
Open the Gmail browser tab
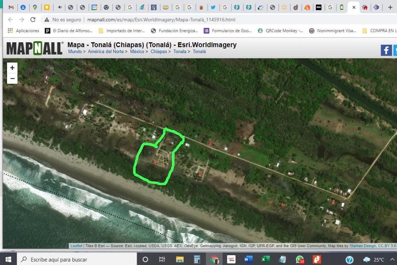pos(11,7)
